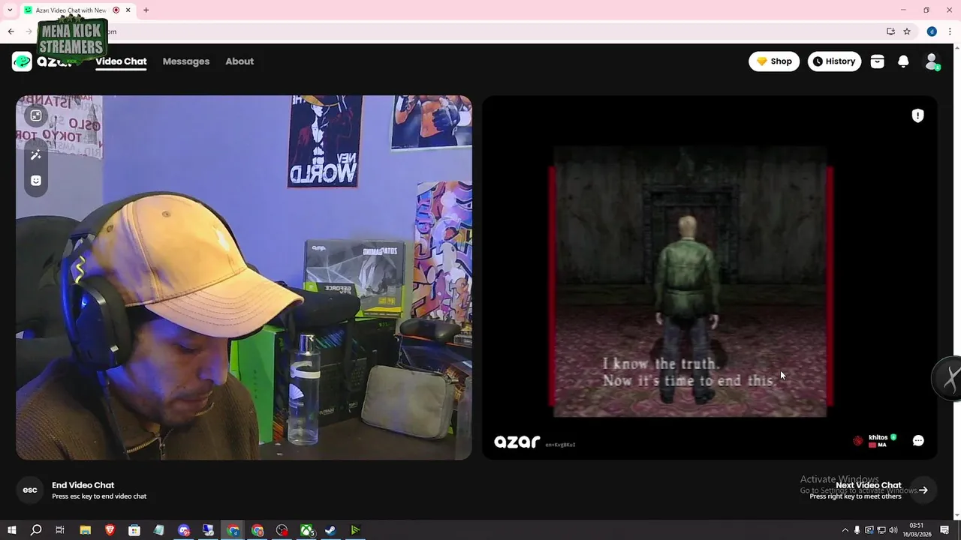This screenshot has width=961, height=540.
Task: Click the partner's red avatar badge
Action: pos(858,441)
